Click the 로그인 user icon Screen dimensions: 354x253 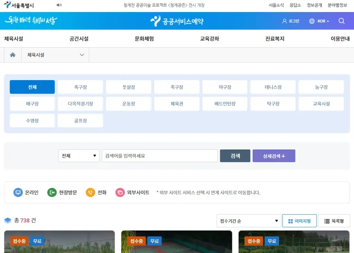pos(285,21)
